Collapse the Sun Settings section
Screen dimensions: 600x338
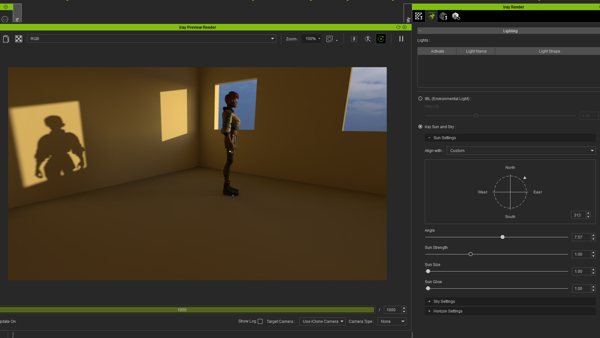[x=429, y=138]
